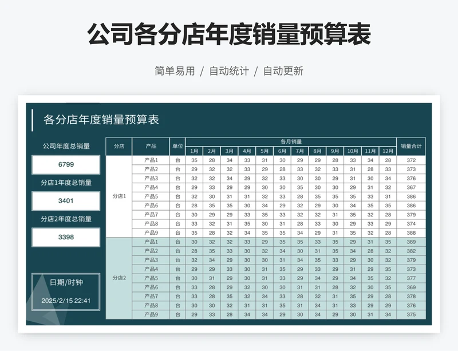Click the 分店 column header
The image size is (458, 351).
tap(119, 146)
